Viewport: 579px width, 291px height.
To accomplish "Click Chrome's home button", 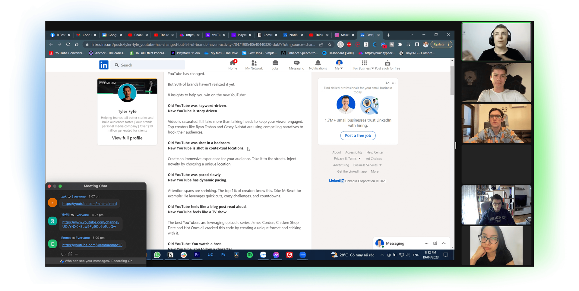I will [x=77, y=45].
